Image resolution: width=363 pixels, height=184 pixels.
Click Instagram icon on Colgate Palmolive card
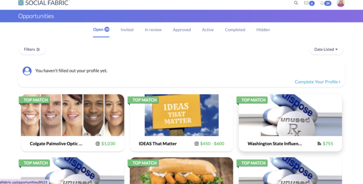(98, 144)
